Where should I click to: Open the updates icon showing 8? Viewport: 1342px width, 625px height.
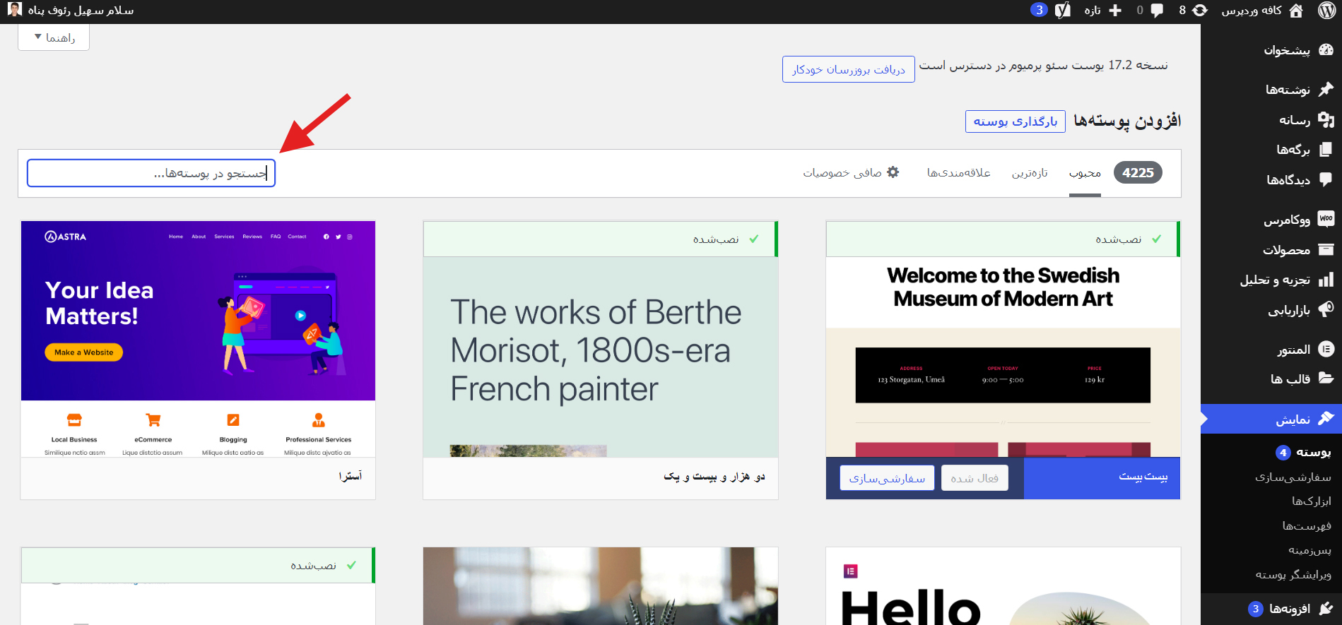point(1193,11)
